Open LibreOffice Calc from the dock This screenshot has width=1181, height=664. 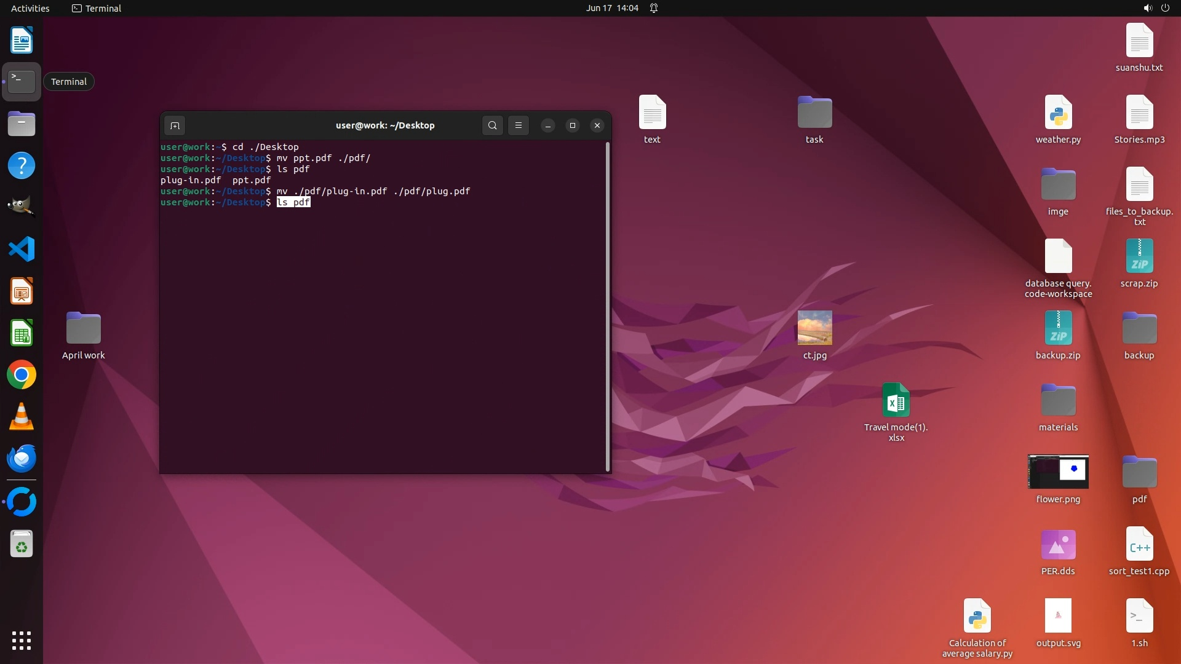pos(22,333)
